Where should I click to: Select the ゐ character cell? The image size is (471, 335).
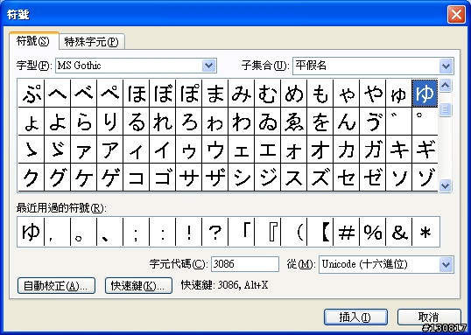(267, 122)
